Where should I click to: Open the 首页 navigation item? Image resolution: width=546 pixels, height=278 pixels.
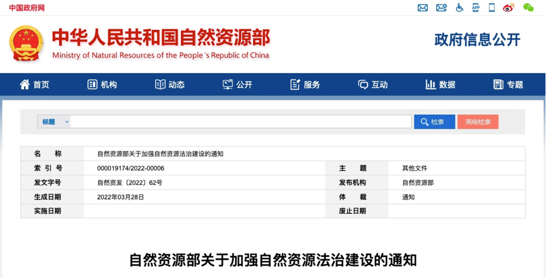pyautogui.click(x=34, y=84)
